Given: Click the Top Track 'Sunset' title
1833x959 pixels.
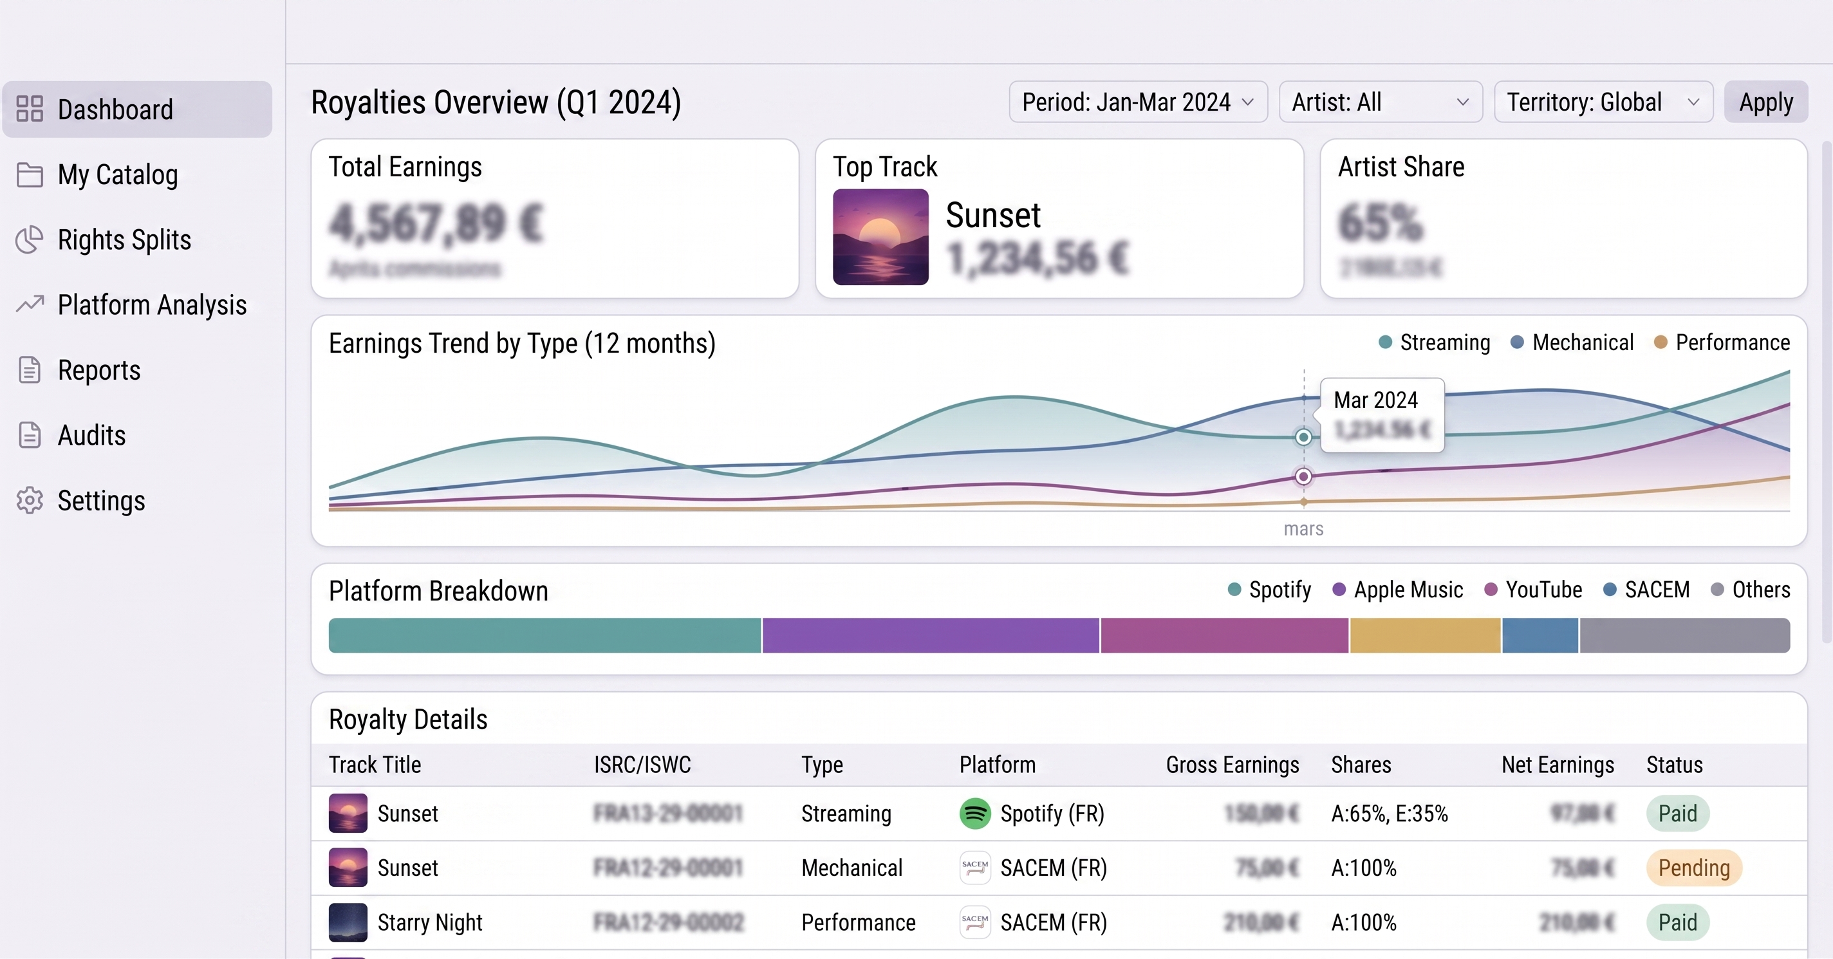Looking at the screenshot, I should coord(992,215).
